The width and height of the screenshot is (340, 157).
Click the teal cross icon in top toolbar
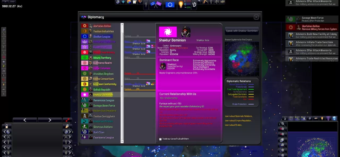point(123,2)
